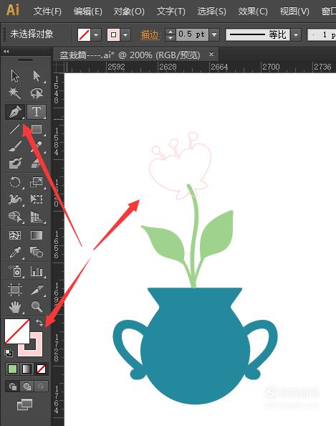Viewport: 336px width, 426px height.
Task: Select the Type tool
Action: [37, 112]
